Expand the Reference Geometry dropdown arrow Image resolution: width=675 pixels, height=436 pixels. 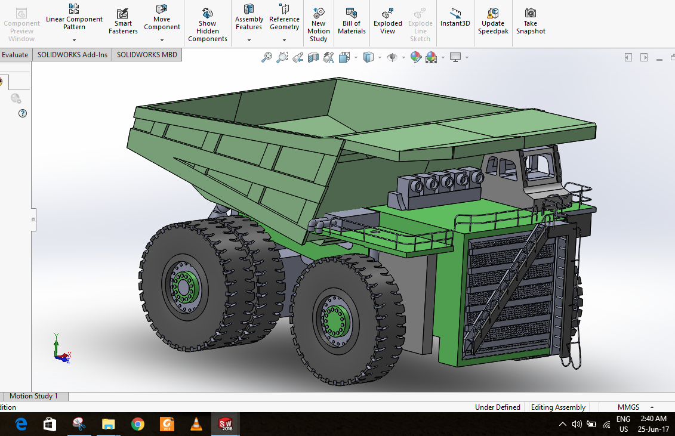[284, 41]
